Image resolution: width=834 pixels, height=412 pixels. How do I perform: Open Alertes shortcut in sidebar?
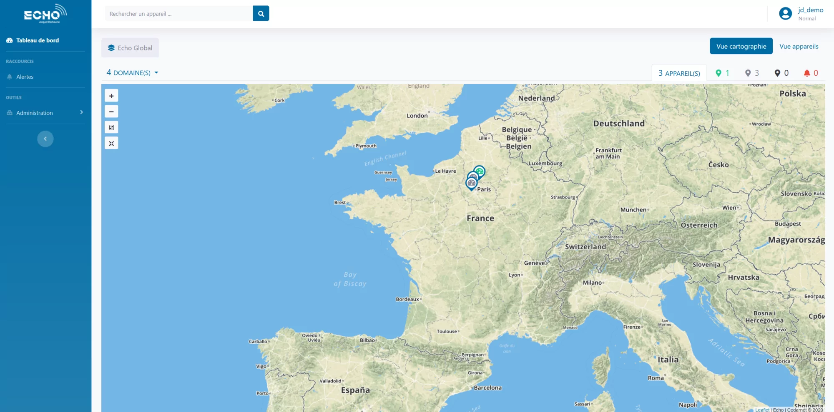[x=25, y=77]
